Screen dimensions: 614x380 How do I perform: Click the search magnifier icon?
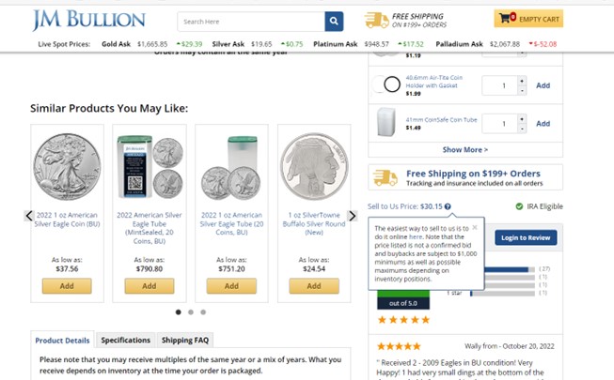pyautogui.click(x=334, y=21)
